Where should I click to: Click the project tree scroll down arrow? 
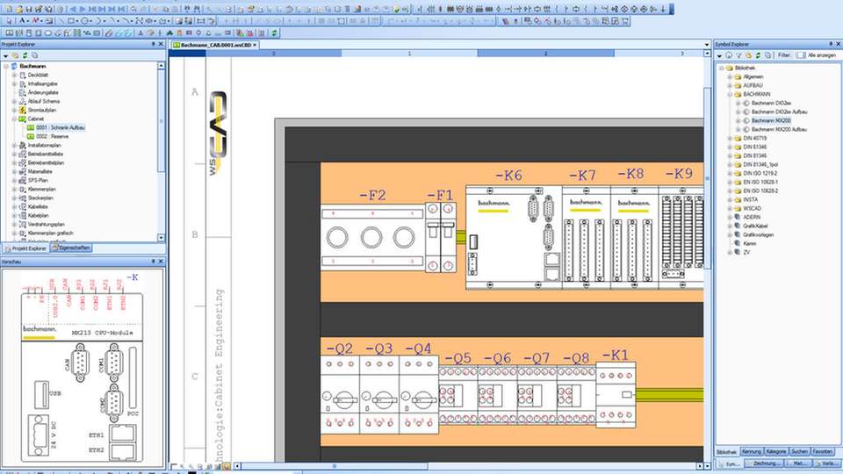click(162, 237)
